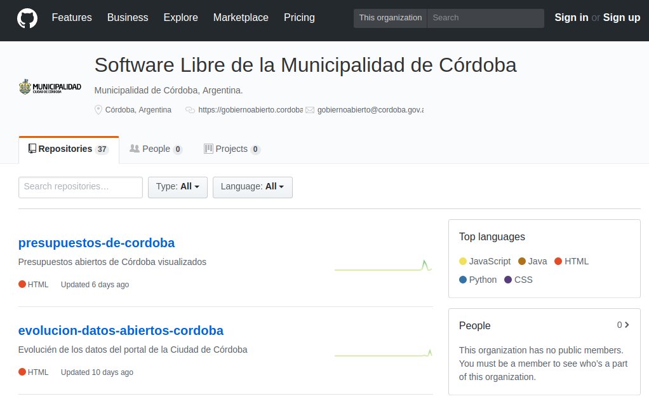Click presupuestos-de-cordoba activity sparkline graph
This screenshot has height=408, width=649.
[384, 265]
